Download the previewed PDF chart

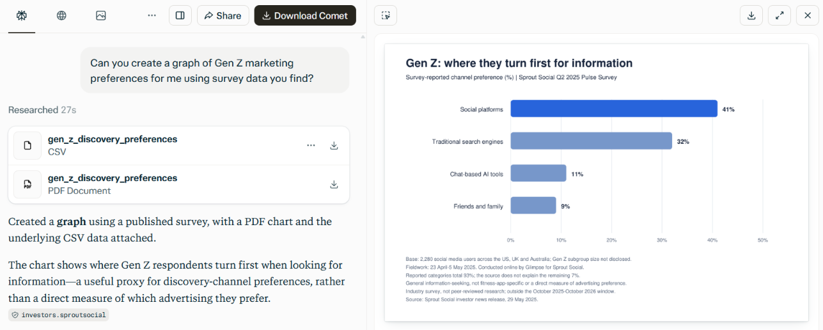point(751,15)
